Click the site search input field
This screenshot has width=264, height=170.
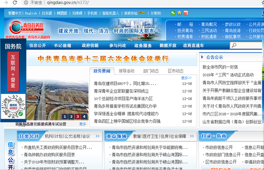(247, 45)
